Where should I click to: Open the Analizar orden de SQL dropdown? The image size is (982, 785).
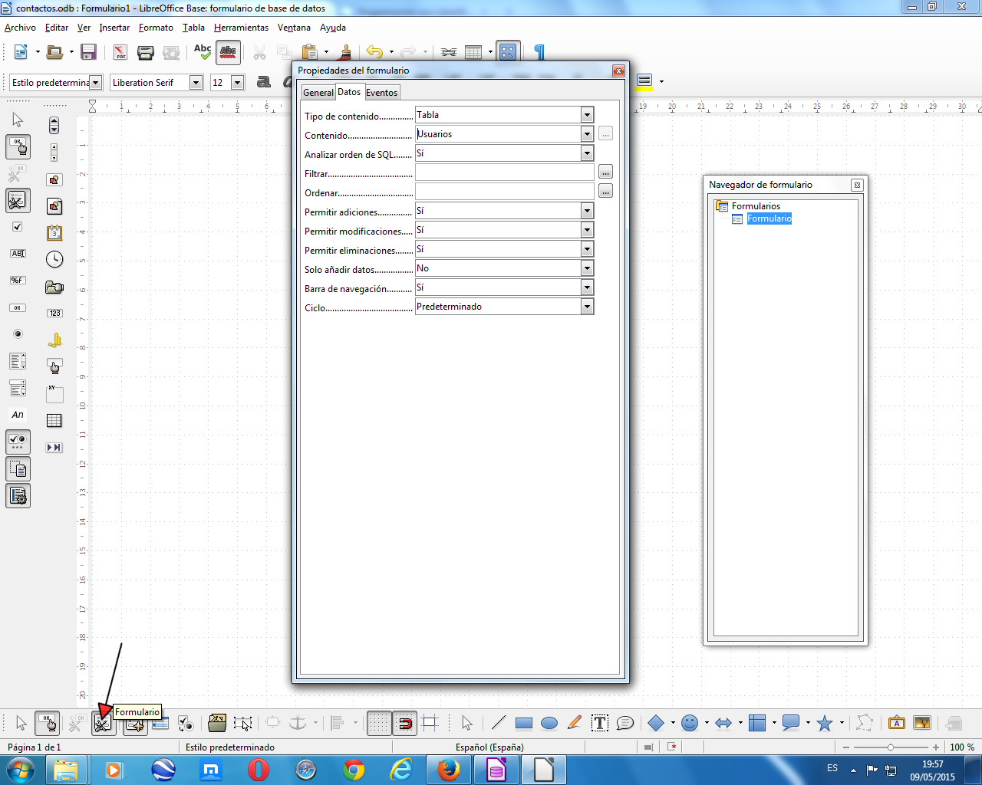587,153
